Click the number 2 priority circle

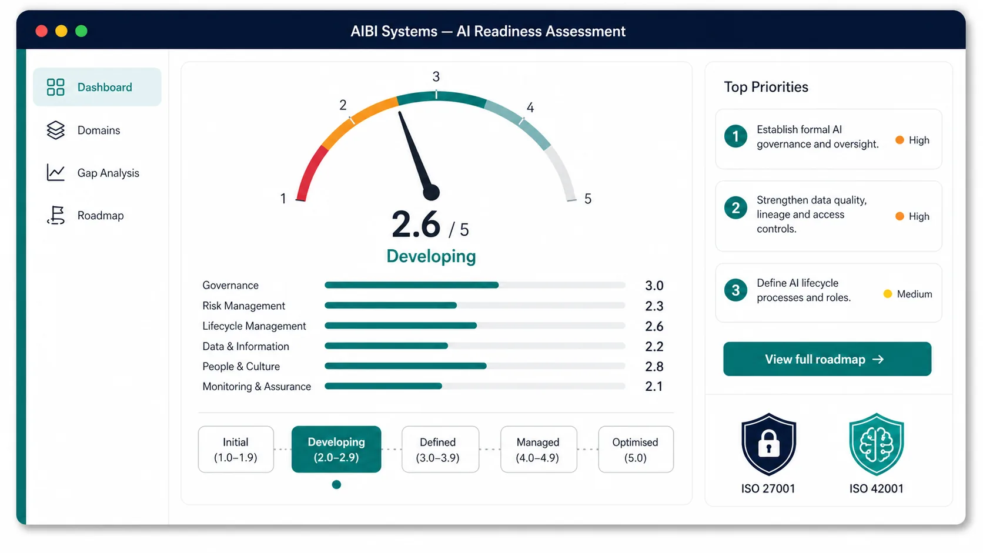click(x=735, y=207)
